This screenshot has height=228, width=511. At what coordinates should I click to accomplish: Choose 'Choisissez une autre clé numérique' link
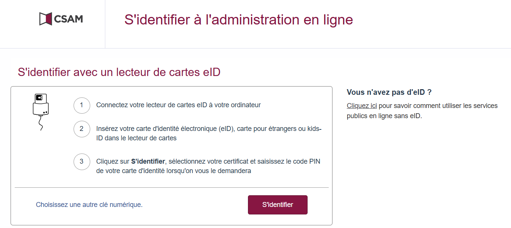click(89, 205)
